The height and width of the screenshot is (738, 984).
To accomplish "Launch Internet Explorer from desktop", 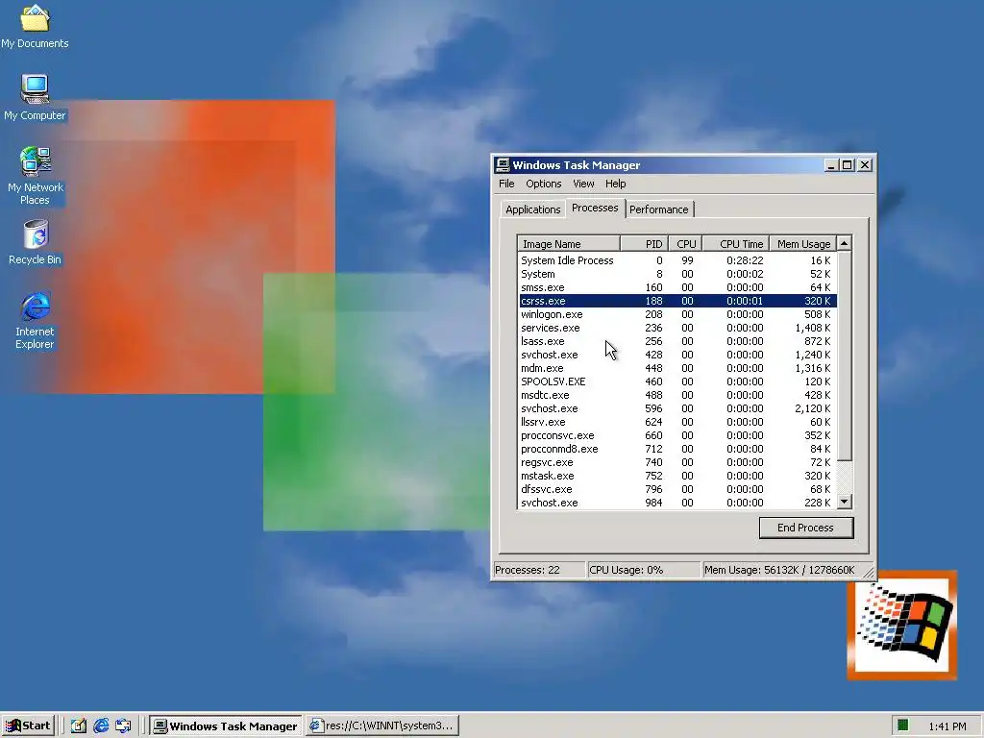I will tap(35, 320).
